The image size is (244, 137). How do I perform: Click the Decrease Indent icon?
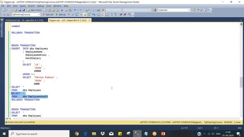[x=121, y=14]
